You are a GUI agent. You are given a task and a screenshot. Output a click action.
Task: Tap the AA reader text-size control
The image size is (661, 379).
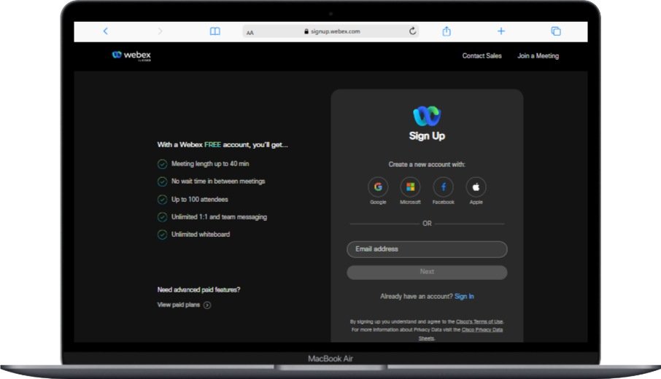tap(250, 32)
